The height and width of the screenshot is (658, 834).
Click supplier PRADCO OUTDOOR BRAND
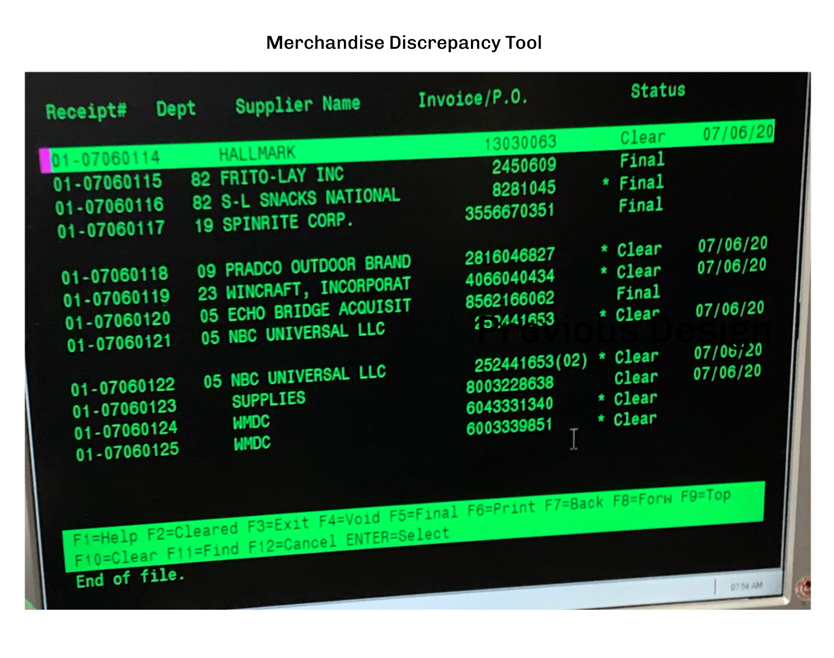pyautogui.click(x=318, y=267)
